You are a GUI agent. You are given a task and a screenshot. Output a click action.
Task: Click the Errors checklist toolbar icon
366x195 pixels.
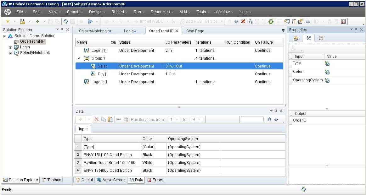coord(343,21)
